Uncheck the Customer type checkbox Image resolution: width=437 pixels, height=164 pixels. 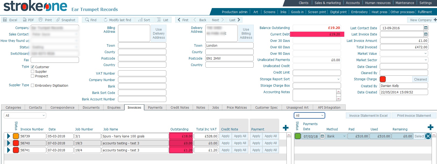33,67
